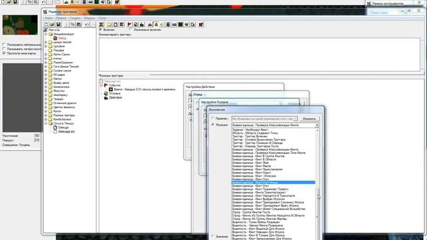Expand the Разные триггеры folder
The height and width of the screenshot is (240, 427).
pyautogui.click(x=46, y=115)
